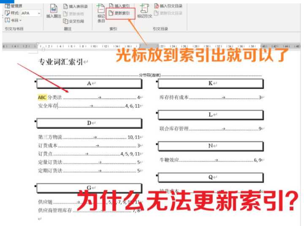Click the index entry 安全库存
The height and width of the screenshot is (226, 304).
tap(48, 106)
